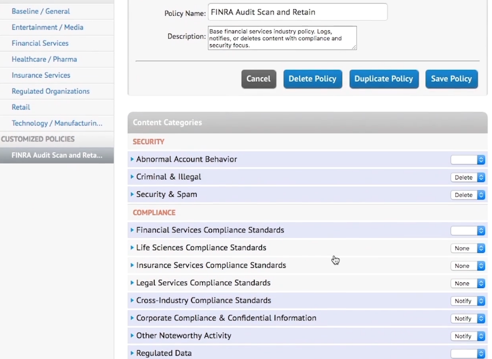
Task: Open action dropdown for Criminal & Illegal
Action: (x=467, y=177)
